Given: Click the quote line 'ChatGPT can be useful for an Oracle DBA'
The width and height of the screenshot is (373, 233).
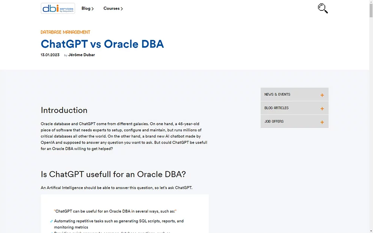Looking at the screenshot, I should pyautogui.click(x=115, y=211).
